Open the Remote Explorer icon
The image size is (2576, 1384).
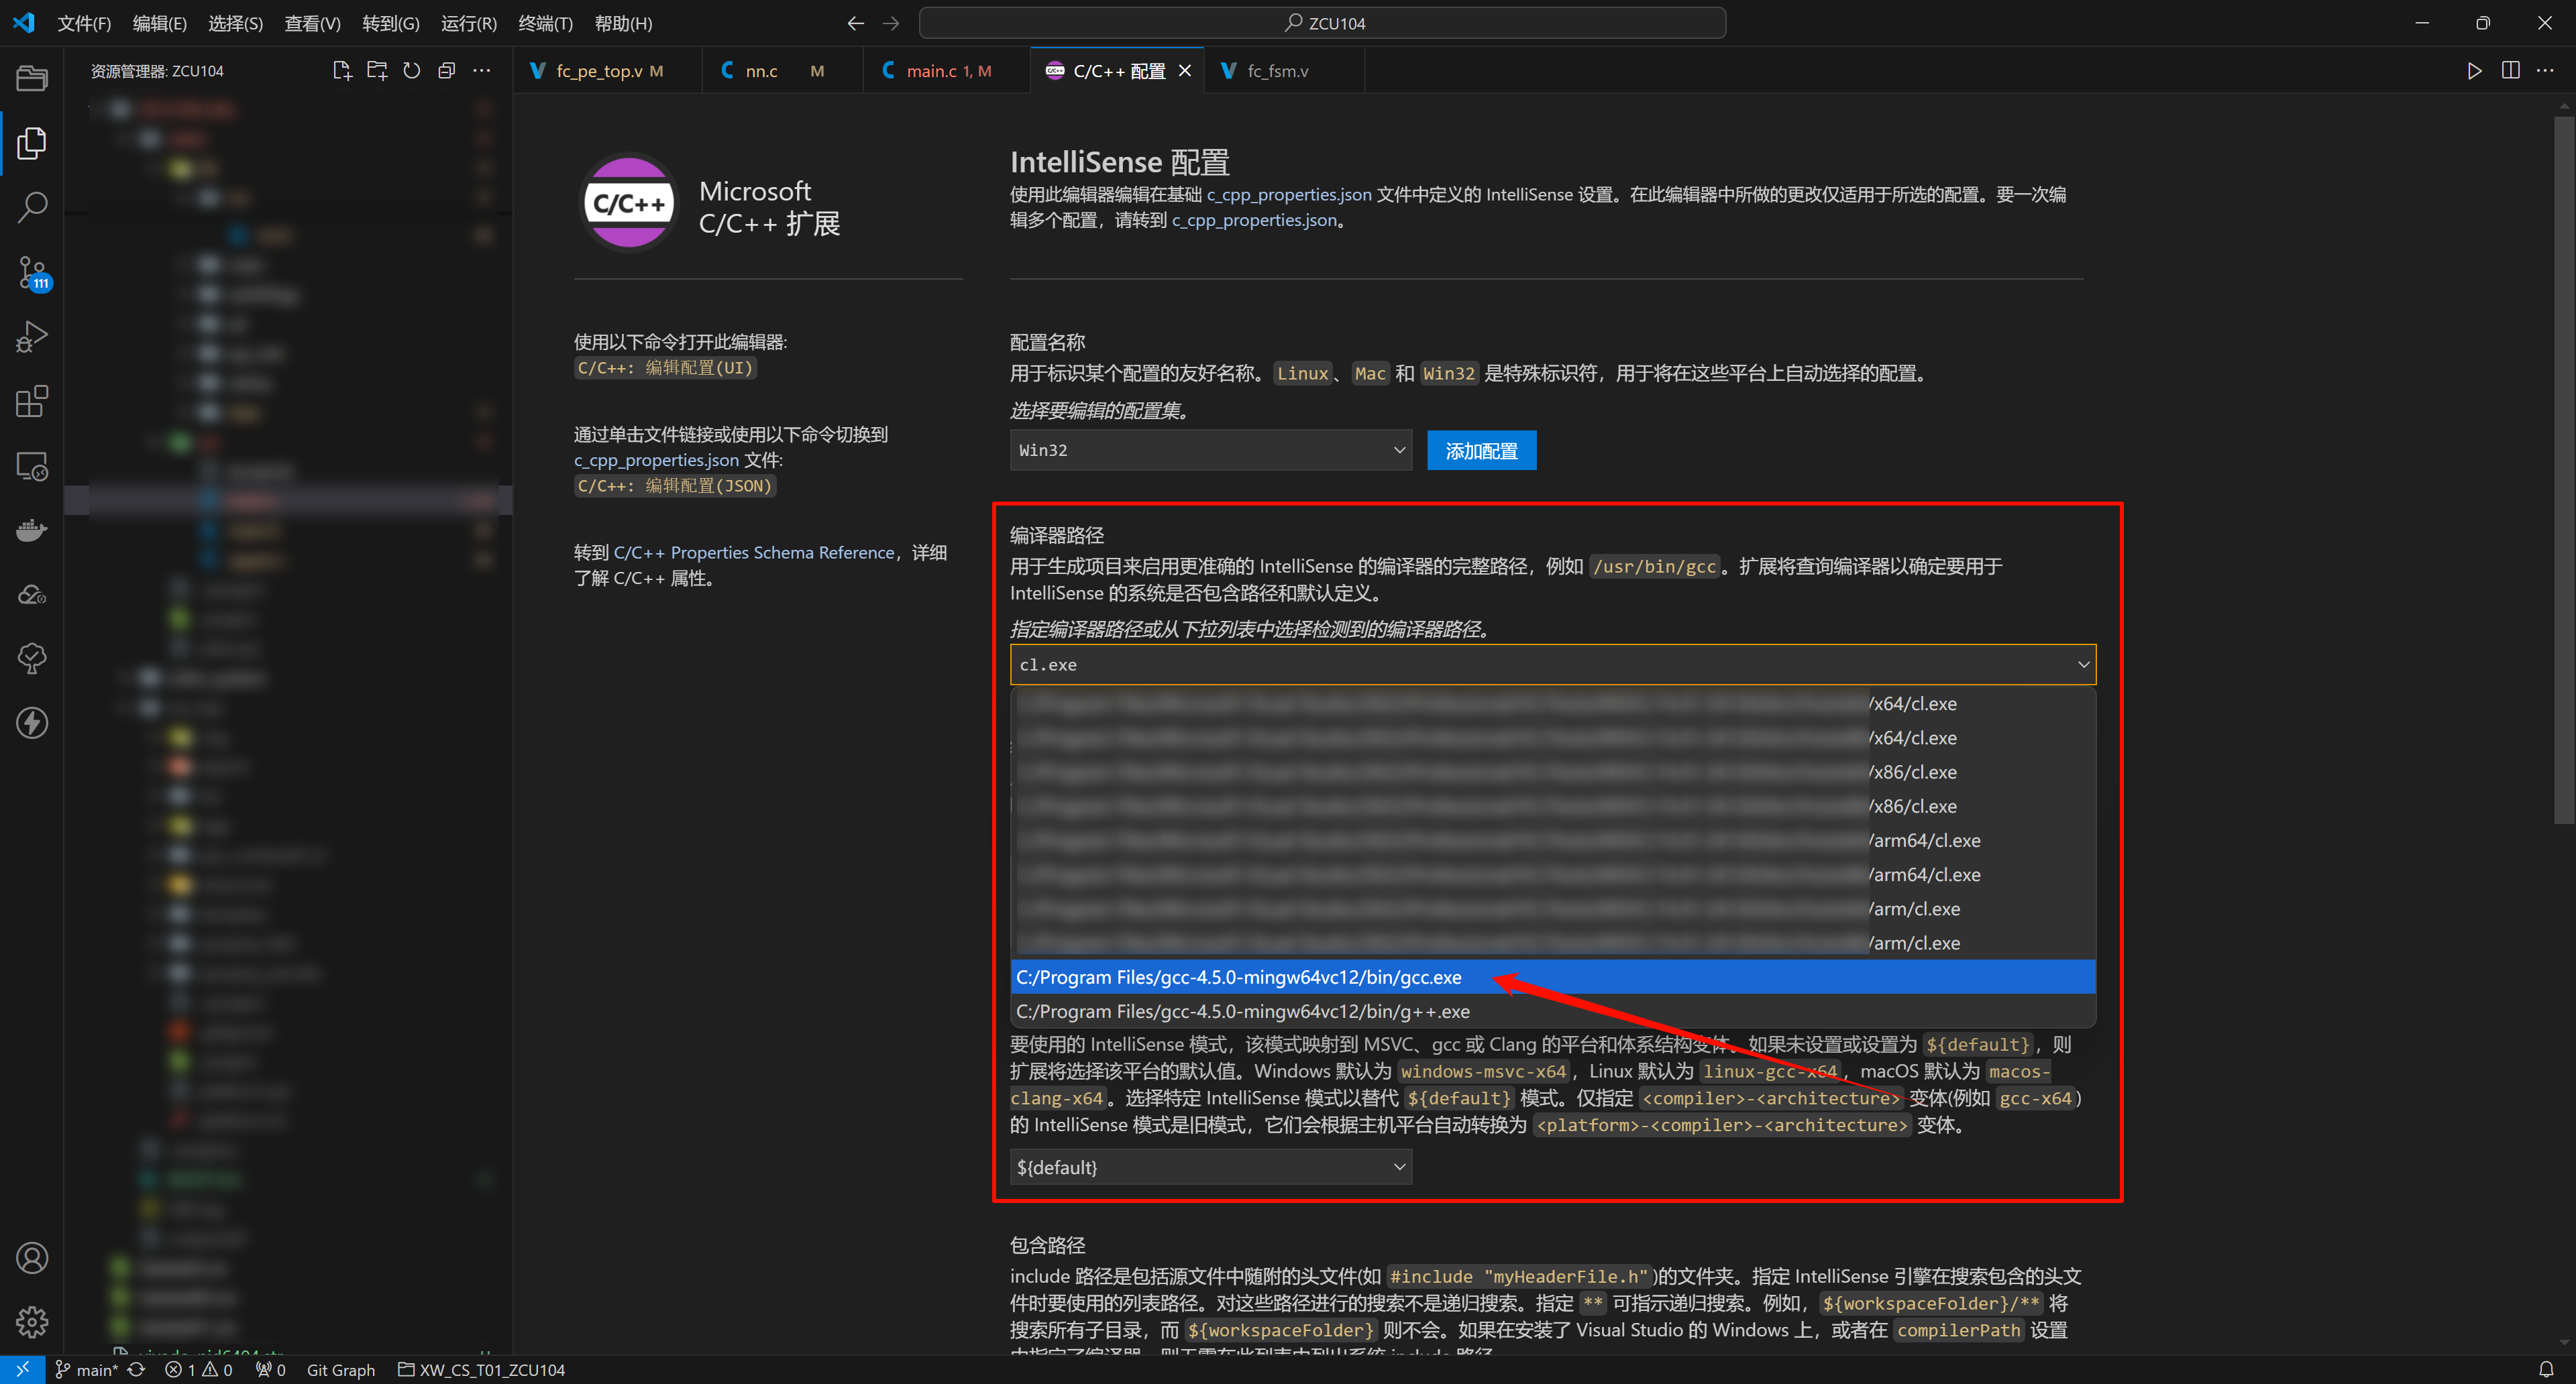pyautogui.click(x=32, y=467)
